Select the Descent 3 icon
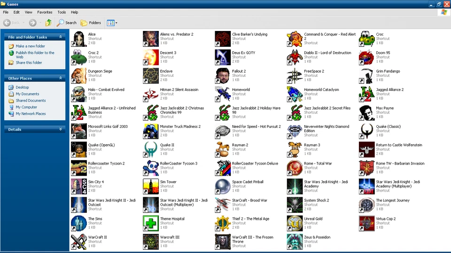Screen dimensions: 451x253 pyautogui.click(x=151, y=57)
